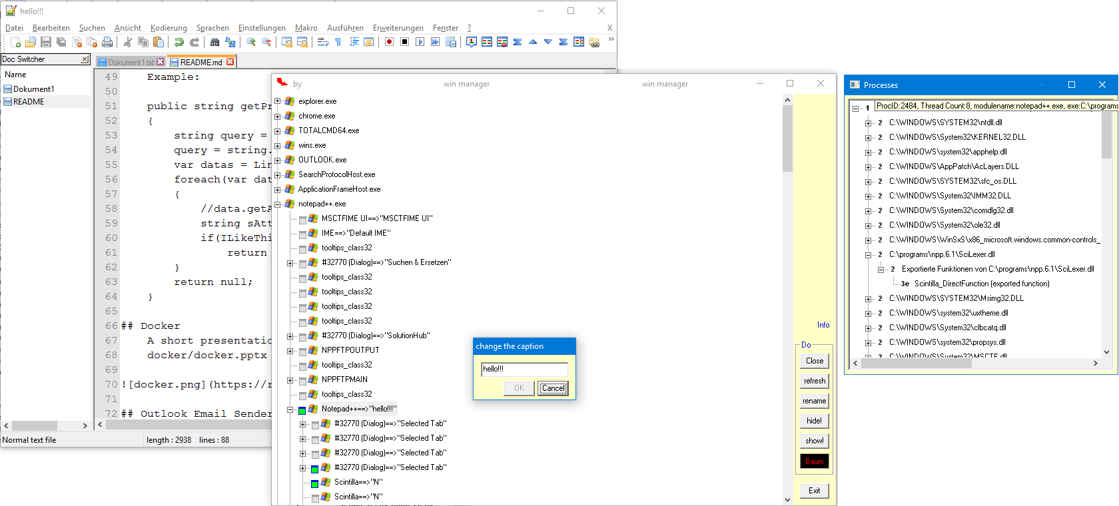Image resolution: width=1119 pixels, height=506 pixels.
Task: Toggle the indent guide toolbar icon
Action: pyautogui.click(x=354, y=42)
